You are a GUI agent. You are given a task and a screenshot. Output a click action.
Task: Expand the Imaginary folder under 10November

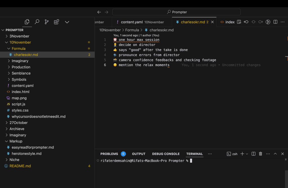(x=47, y=61)
